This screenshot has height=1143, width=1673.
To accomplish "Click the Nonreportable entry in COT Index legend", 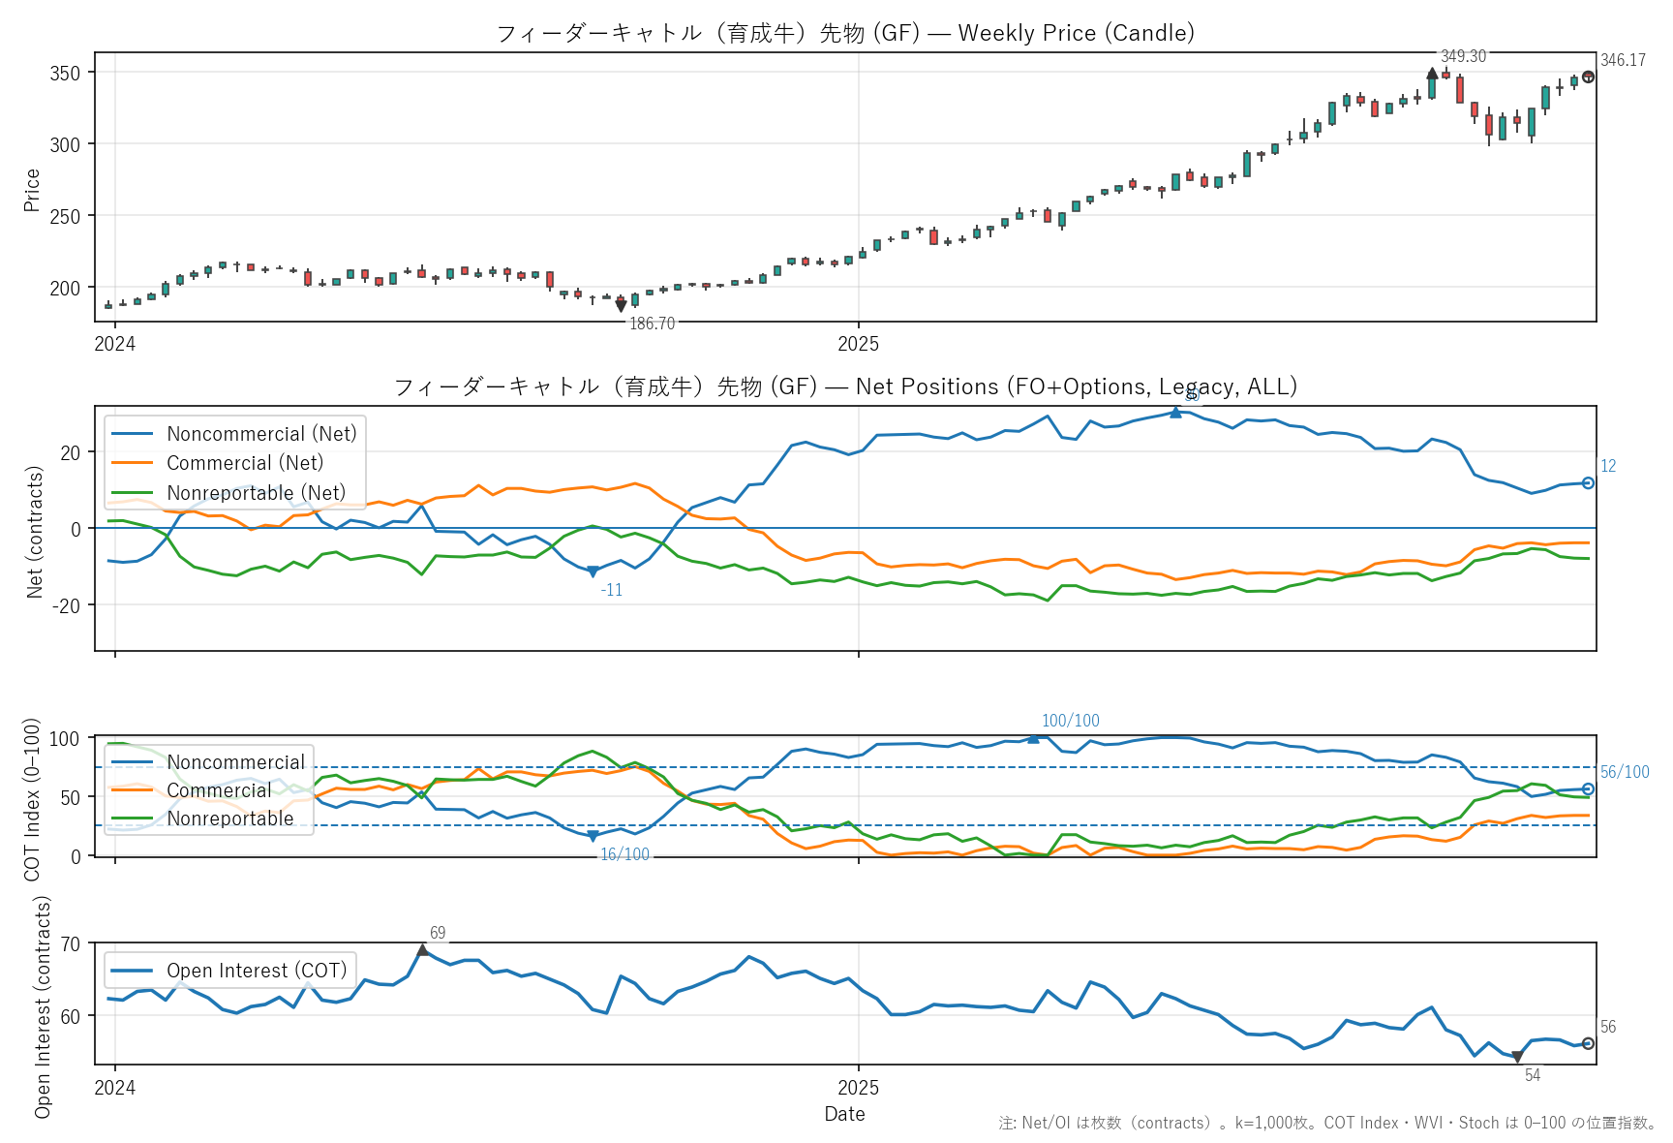I will tap(229, 819).
